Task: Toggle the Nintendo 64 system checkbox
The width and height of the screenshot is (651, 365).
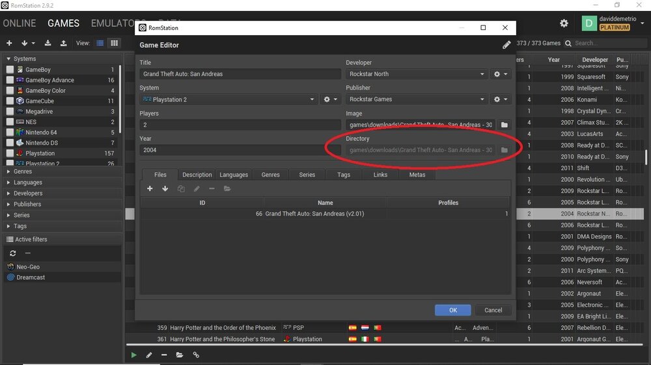Action: coord(10,132)
